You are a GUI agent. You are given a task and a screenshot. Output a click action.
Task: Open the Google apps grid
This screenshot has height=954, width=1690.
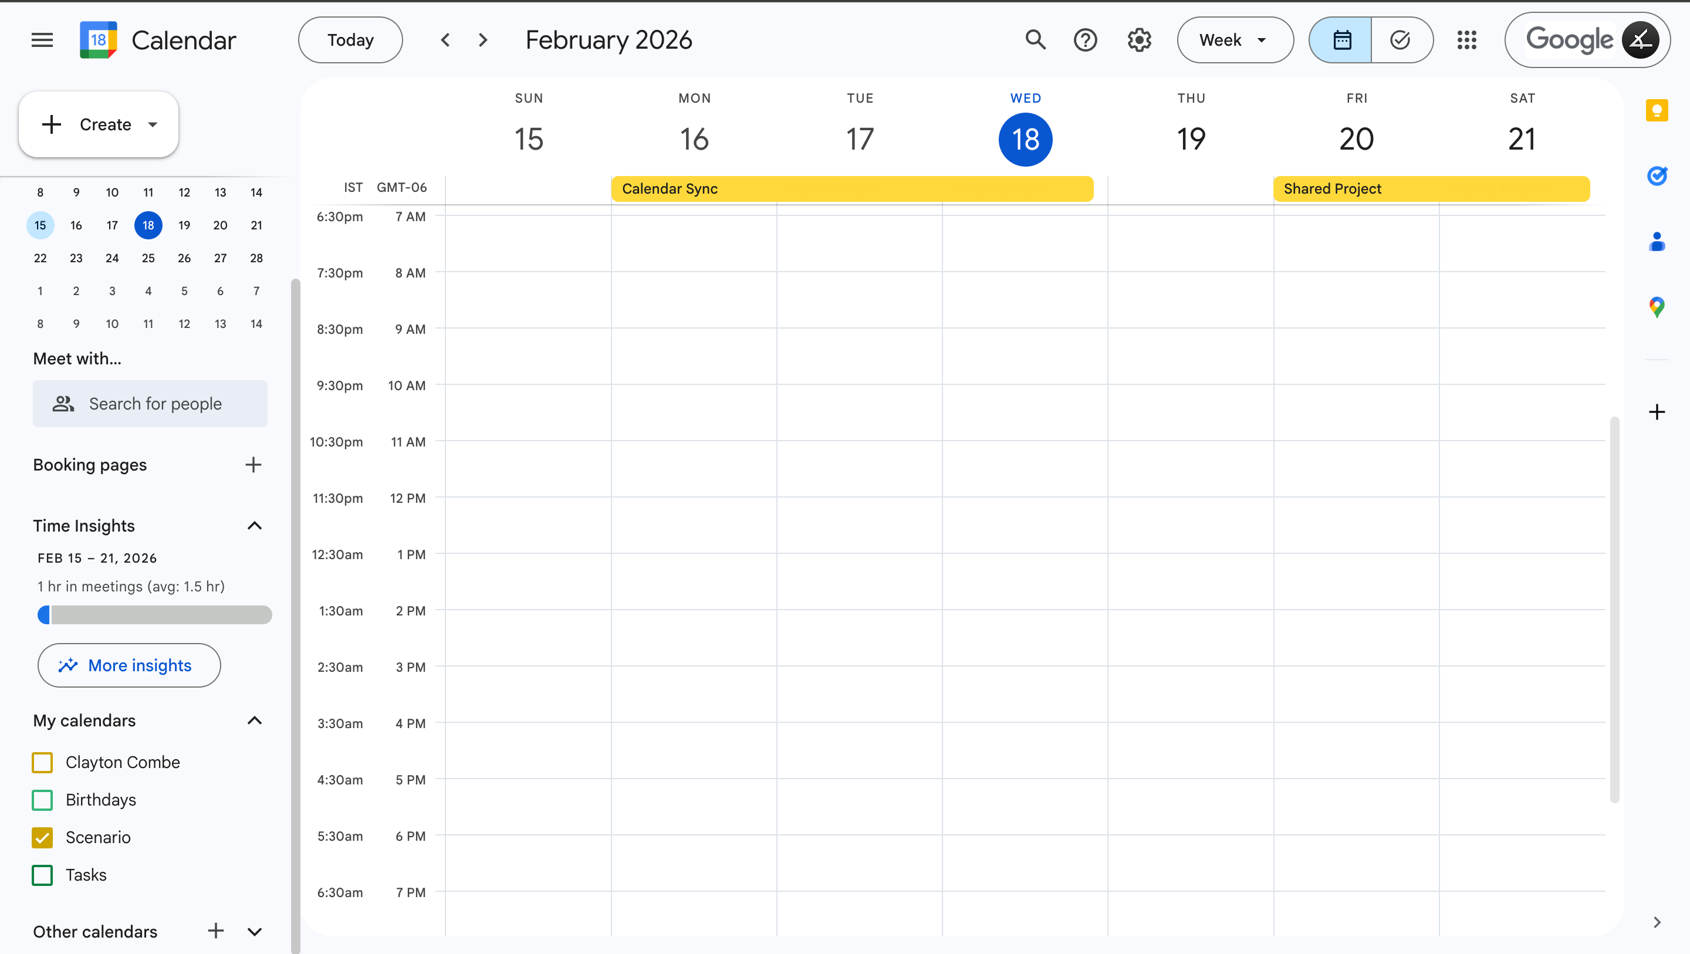click(x=1466, y=40)
